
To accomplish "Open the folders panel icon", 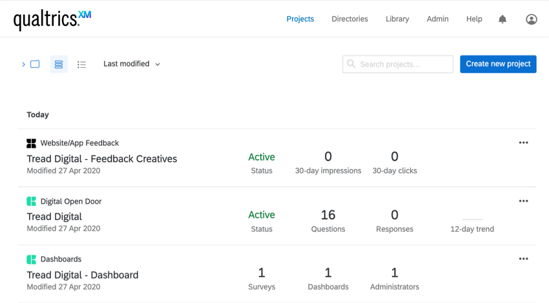I will 35,64.
